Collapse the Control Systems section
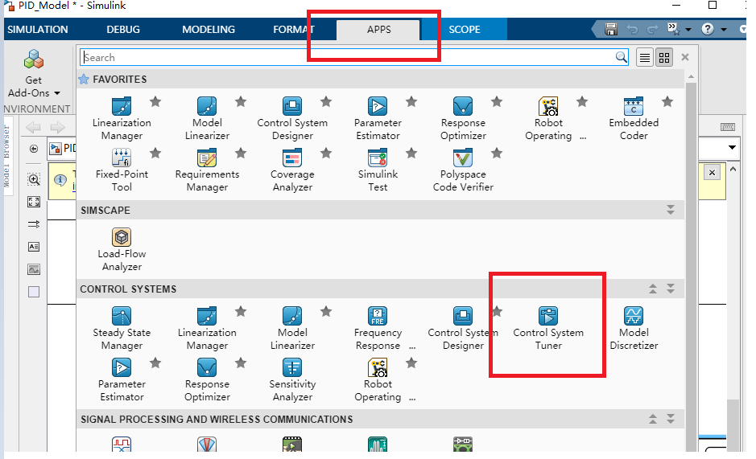Image resolution: width=756 pixels, height=459 pixels. click(x=653, y=289)
